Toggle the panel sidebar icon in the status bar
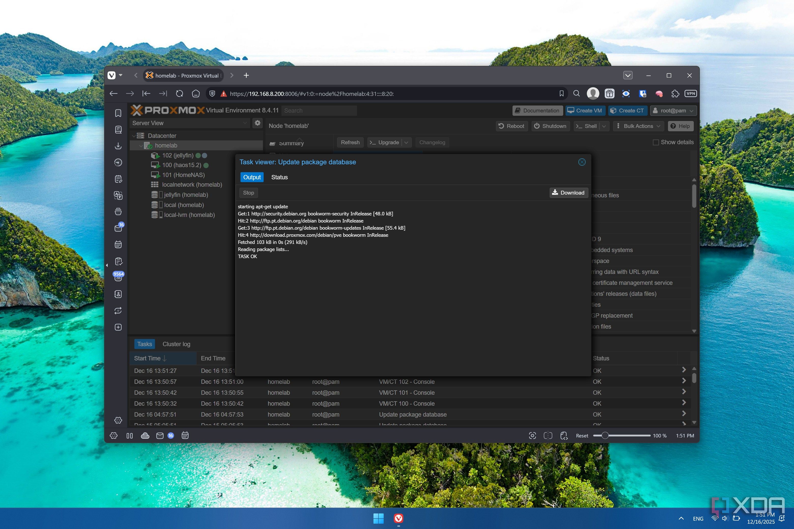 click(130, 436)
